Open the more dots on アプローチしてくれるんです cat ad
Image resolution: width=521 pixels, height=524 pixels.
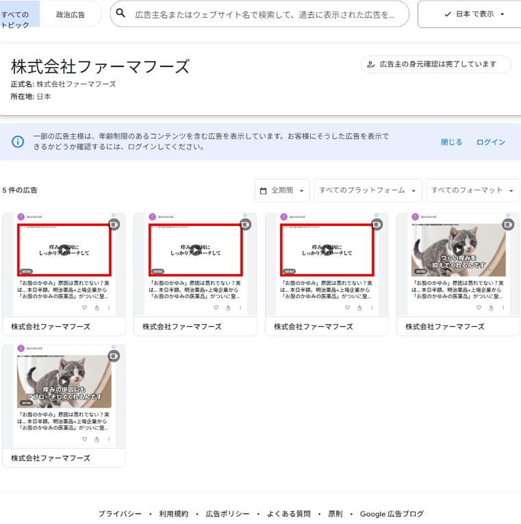[110, 439]
